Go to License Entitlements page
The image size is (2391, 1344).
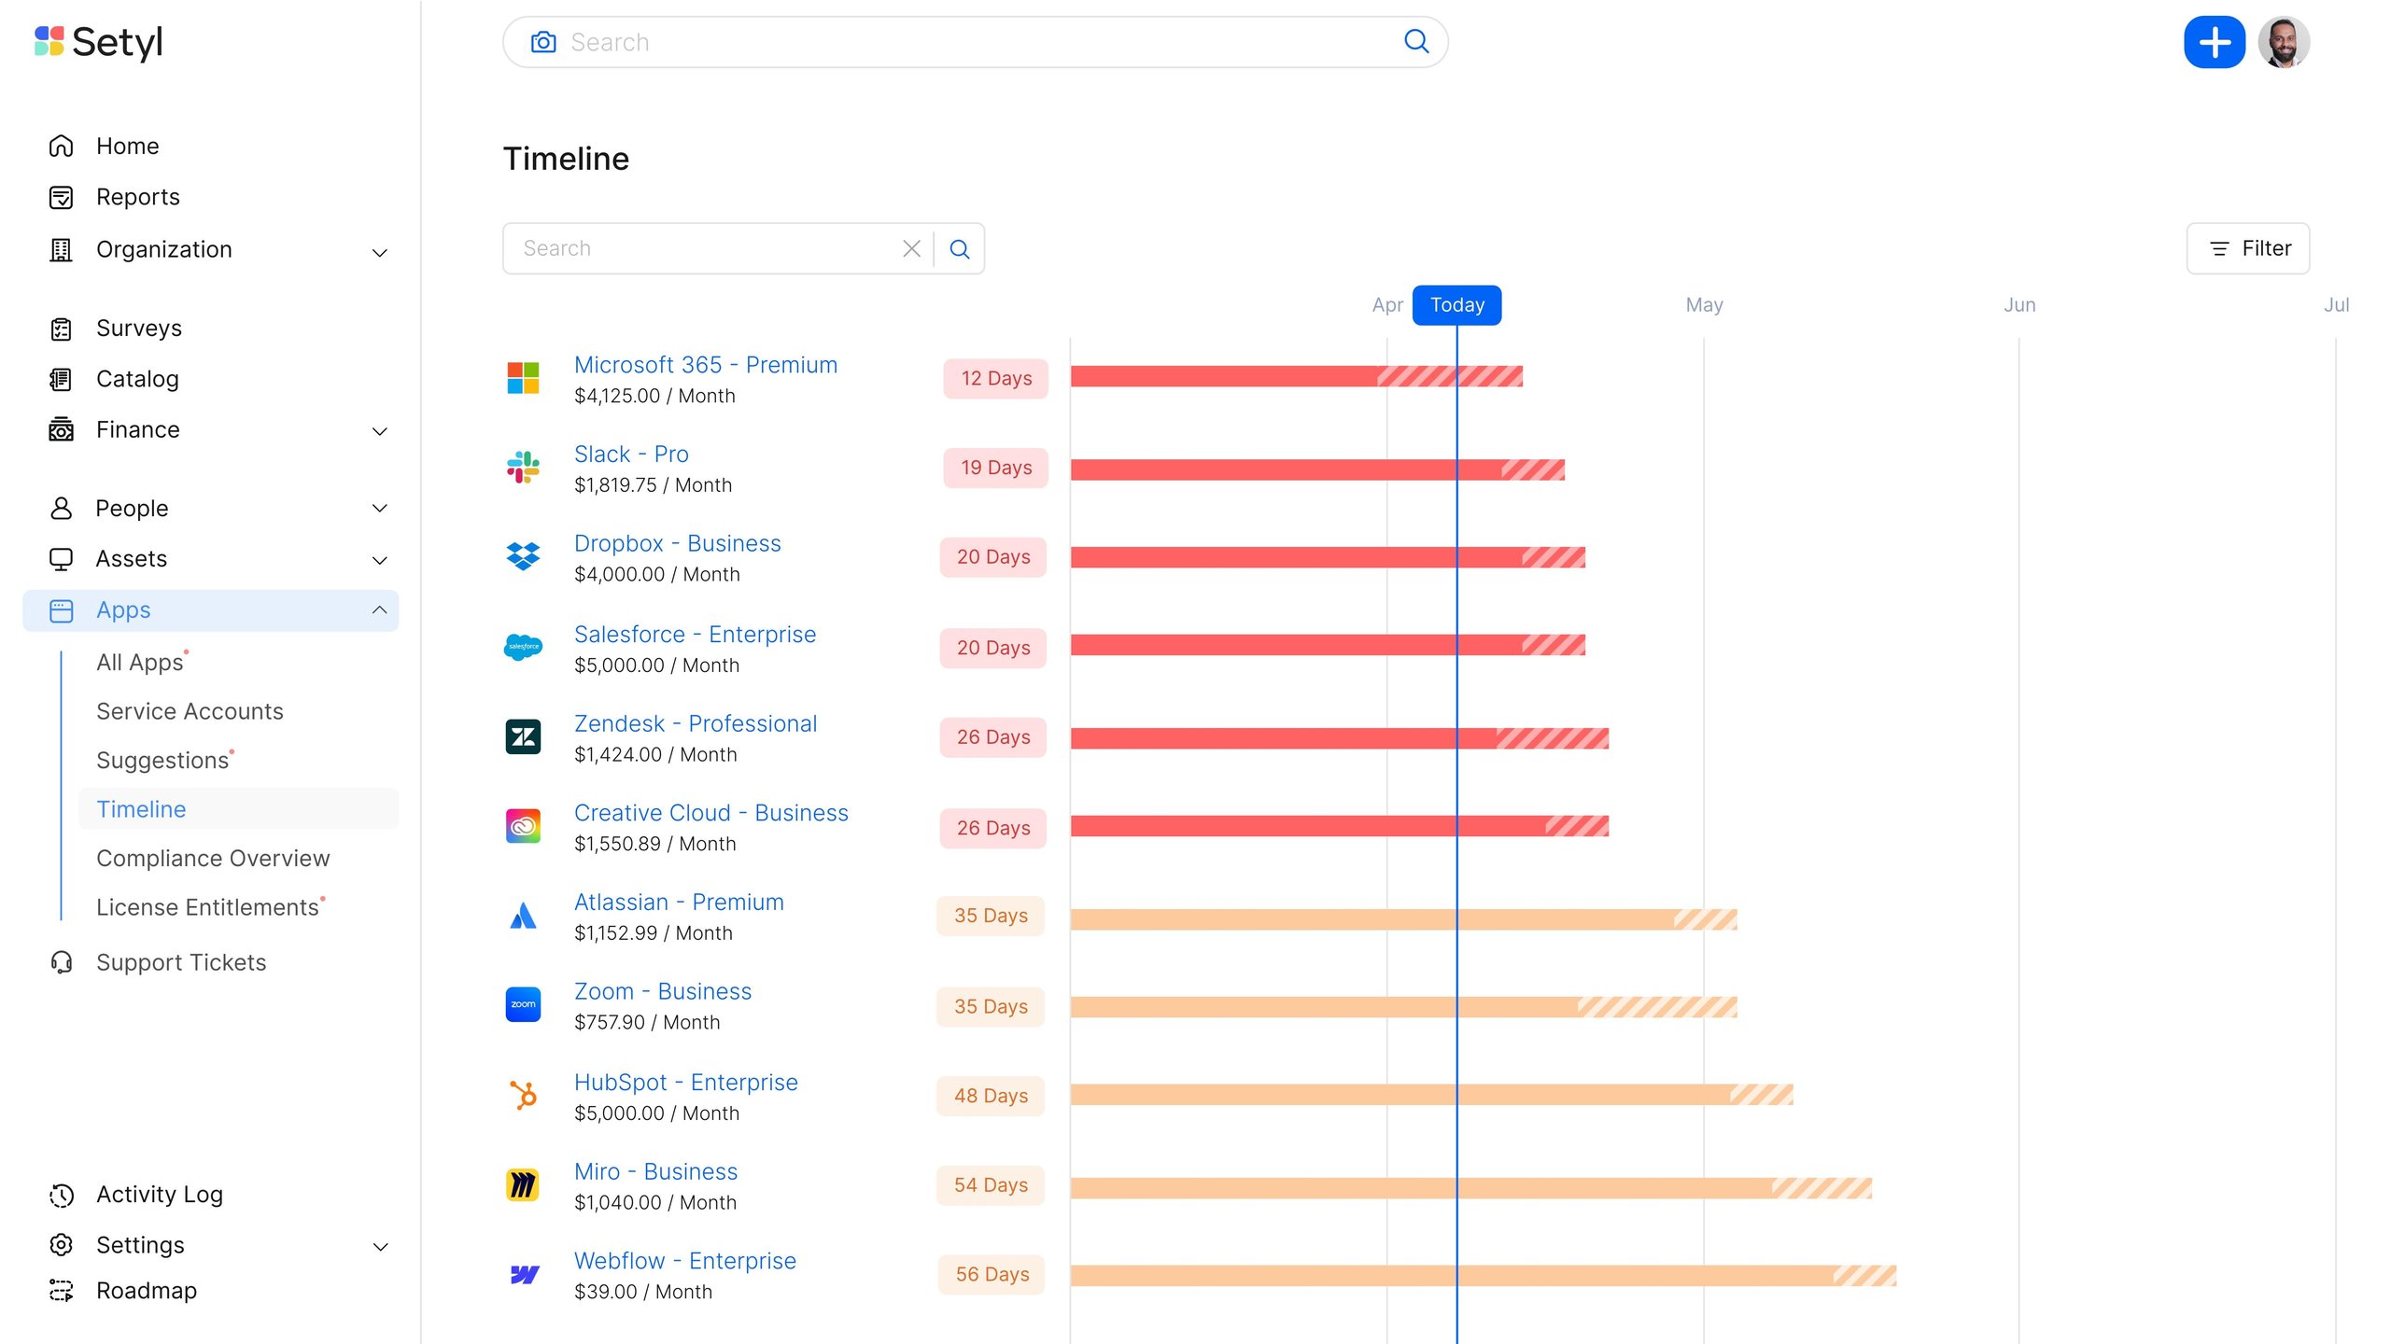click(x=207, y=907)
